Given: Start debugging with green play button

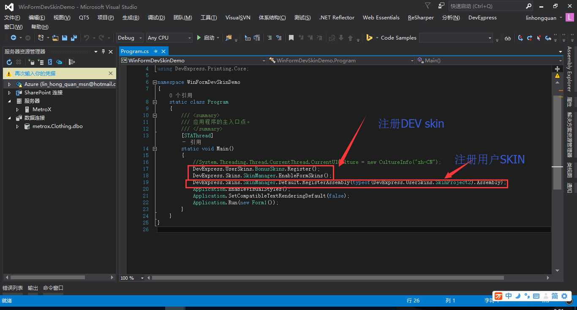Looking at the screenshot, I should click(199, 38).
